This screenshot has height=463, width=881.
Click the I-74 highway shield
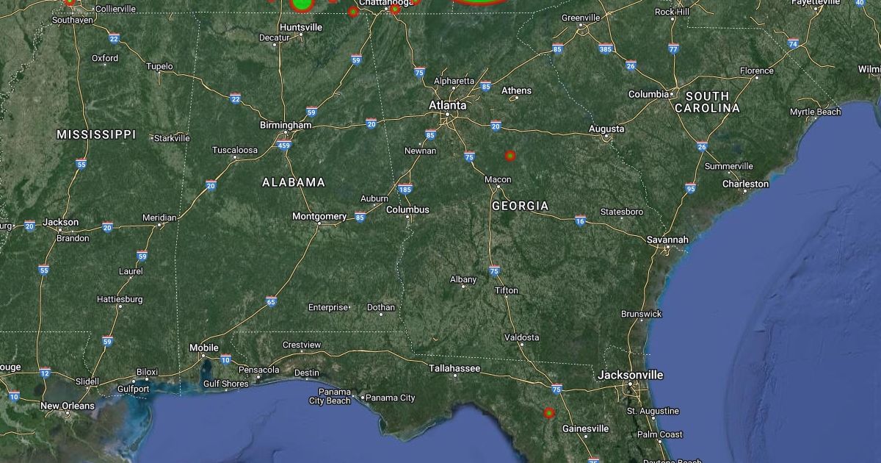(793, 43)
